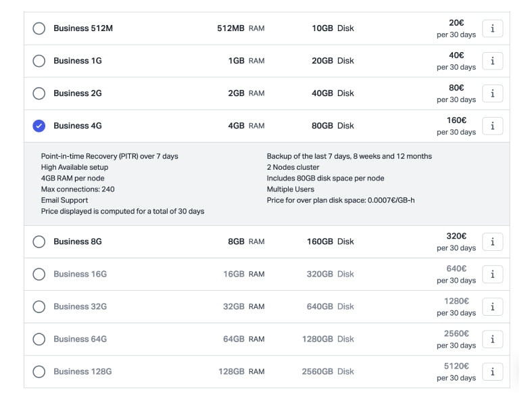Select the Business 512M radio button
The height and width of the screenshot is (403, 530).
click(x=39, y=28)
